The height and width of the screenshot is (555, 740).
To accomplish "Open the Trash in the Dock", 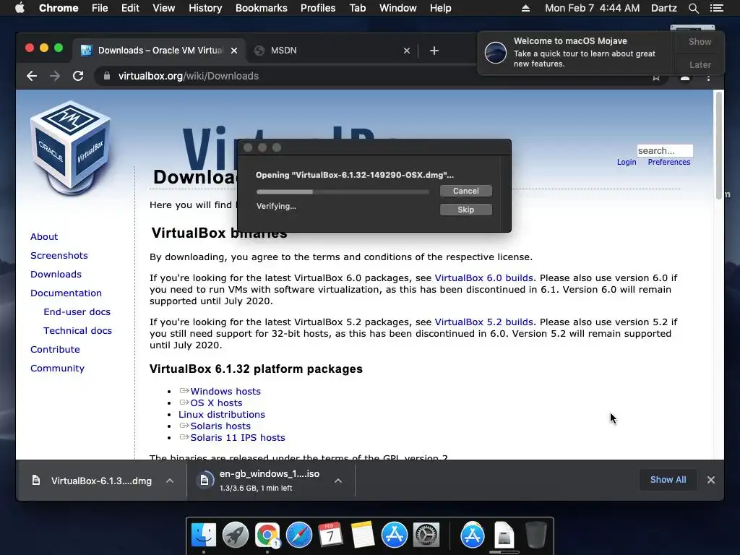I will pos(535,535).
